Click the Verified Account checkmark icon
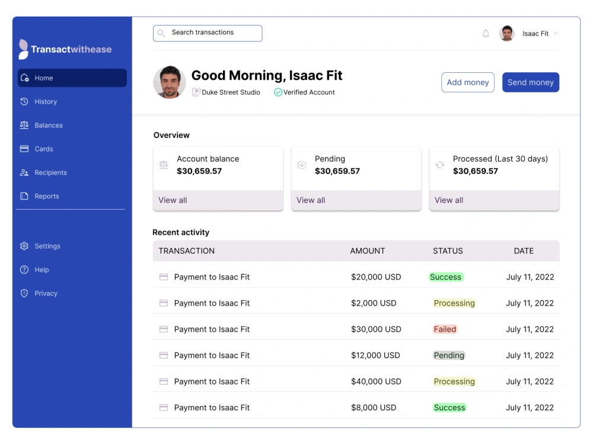 tap(278, 92)
